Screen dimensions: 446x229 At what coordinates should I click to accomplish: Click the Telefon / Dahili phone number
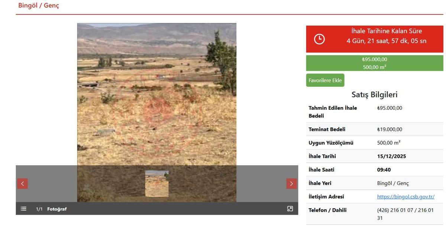tap(405, 214)
